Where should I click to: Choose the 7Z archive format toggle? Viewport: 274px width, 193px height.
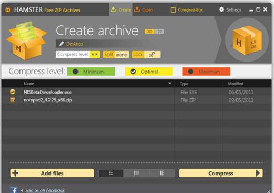click(160, 32)
